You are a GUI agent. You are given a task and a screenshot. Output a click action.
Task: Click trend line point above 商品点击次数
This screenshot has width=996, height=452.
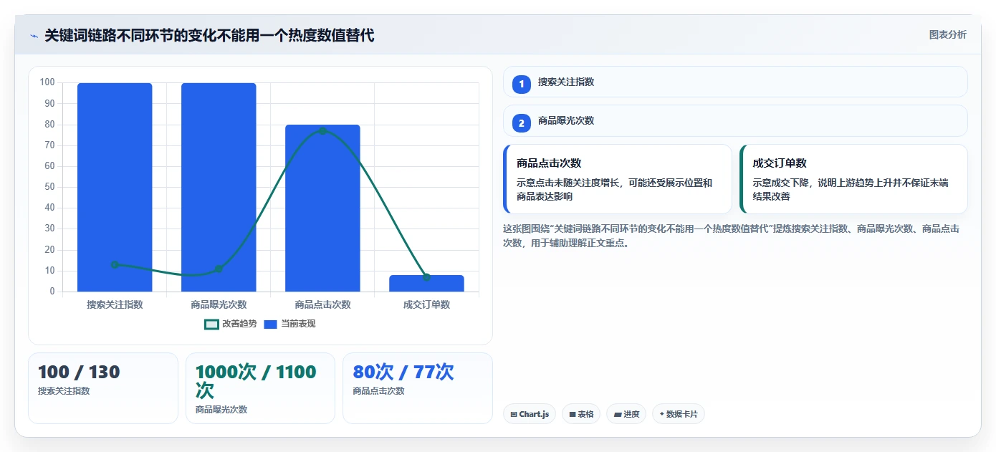[x=322, y=131]
